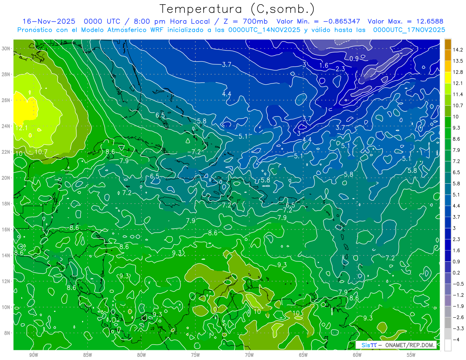The width and height of the screenshot is (466, 360).
Task: Click the 2.3 contour label on the map
Action: (340, 69)
